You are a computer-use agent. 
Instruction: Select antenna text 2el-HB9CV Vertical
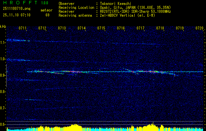(118, 15)
